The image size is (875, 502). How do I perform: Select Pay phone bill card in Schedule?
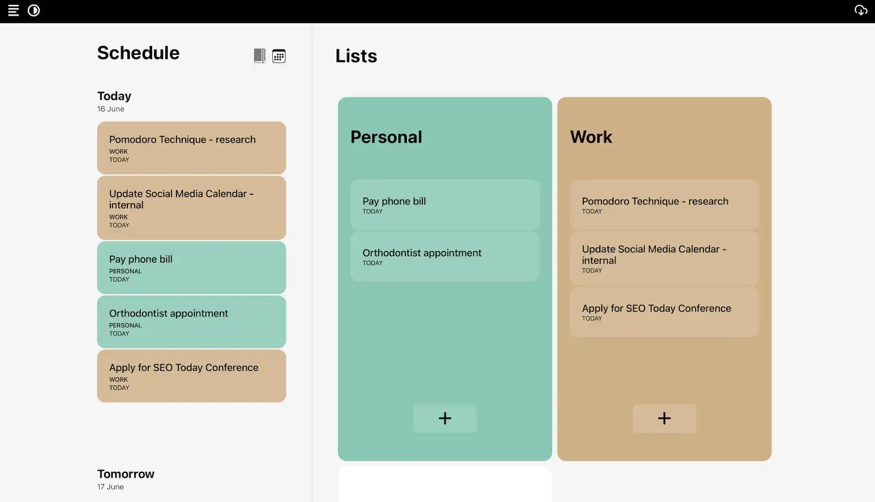(192, 268)
